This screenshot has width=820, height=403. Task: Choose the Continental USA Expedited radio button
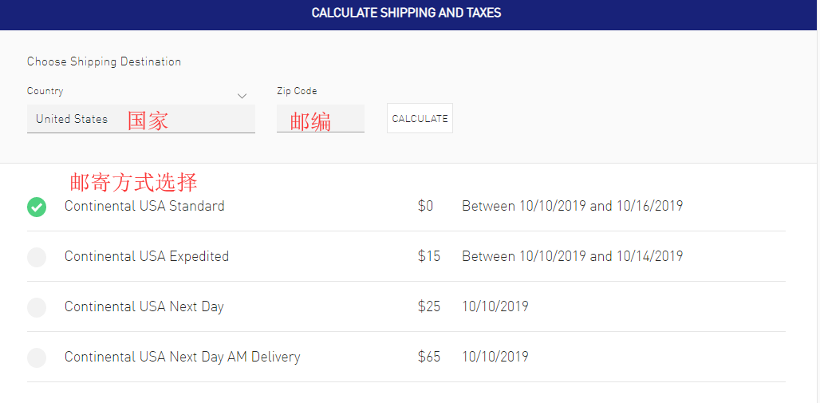coord(37,257)
